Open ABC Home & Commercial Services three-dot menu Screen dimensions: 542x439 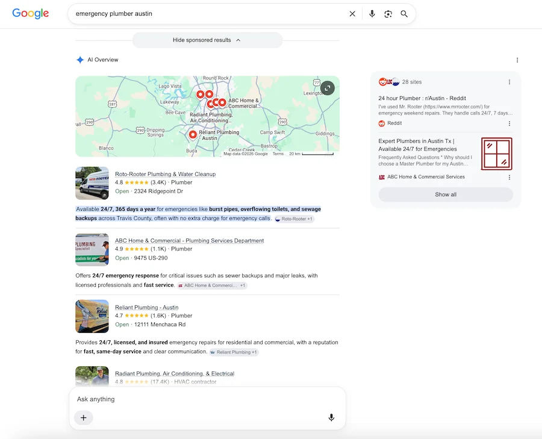click(509, 177)
